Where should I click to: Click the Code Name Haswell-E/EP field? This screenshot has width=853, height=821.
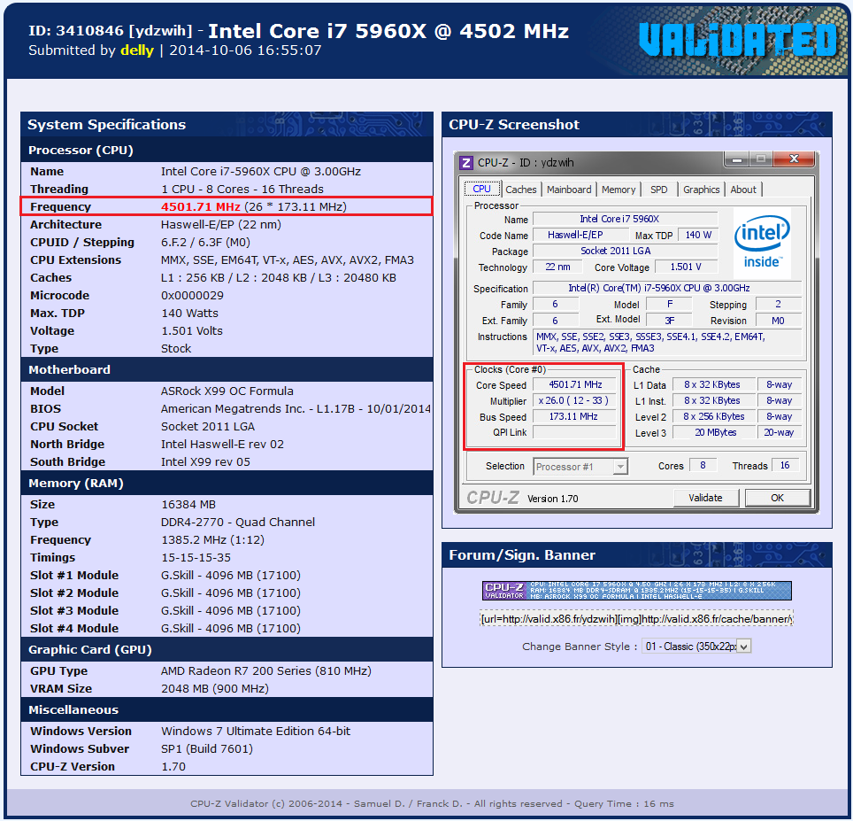pos(580,236)
